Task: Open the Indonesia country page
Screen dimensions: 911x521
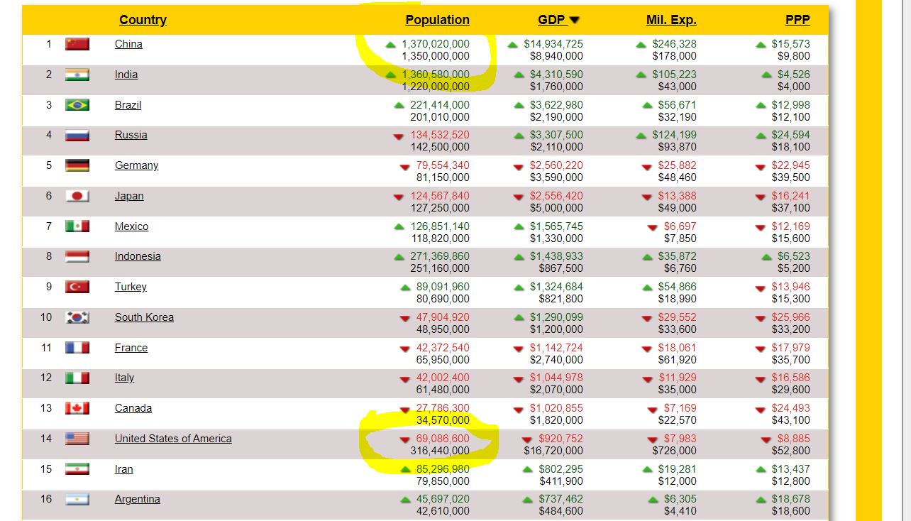Action: [x=138, y=256]
